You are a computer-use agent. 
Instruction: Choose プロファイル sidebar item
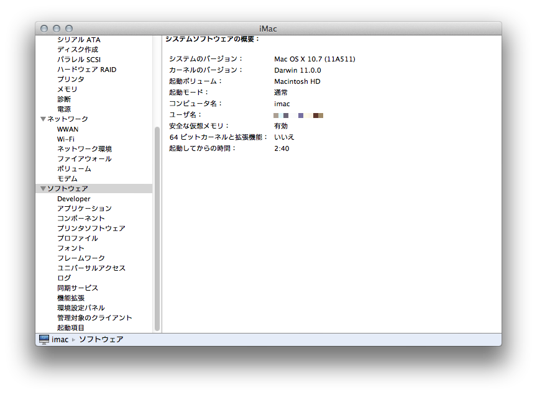tap(78, 238)
